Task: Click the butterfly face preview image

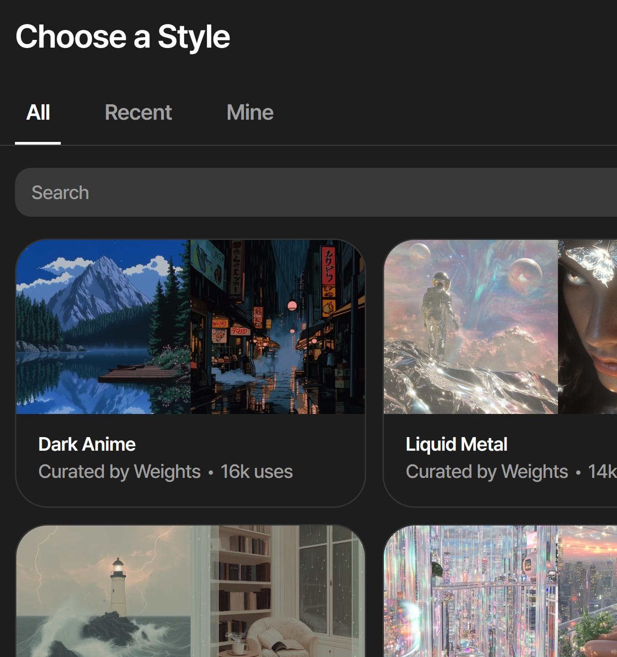Action: (x=588, y=326)
